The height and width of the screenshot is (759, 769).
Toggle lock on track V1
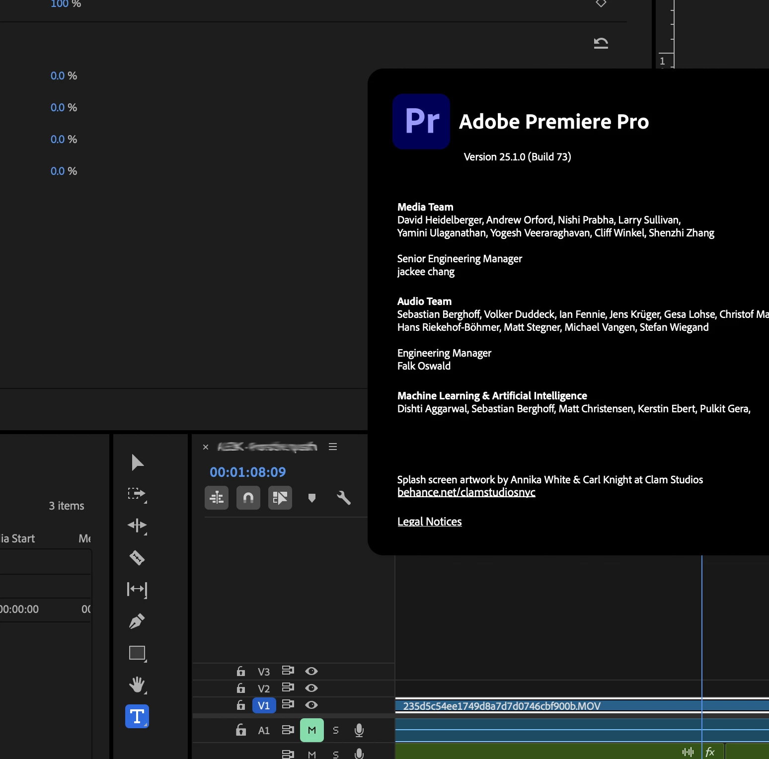(x=241, y=705)
